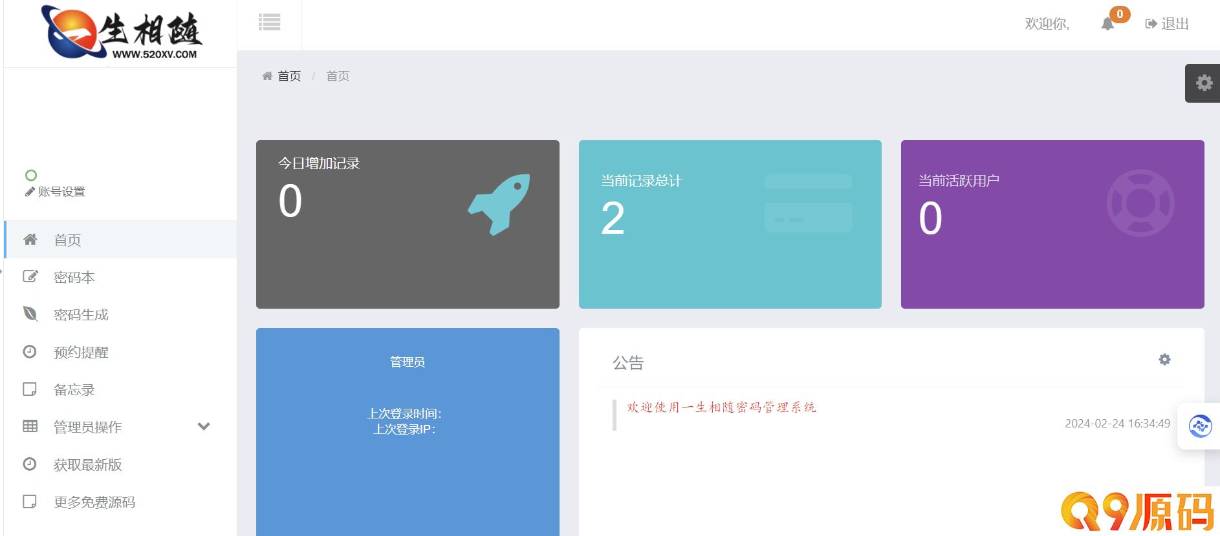Click the orange notification count badge
1220x536 pixels.
click(x=1120, y=14)
